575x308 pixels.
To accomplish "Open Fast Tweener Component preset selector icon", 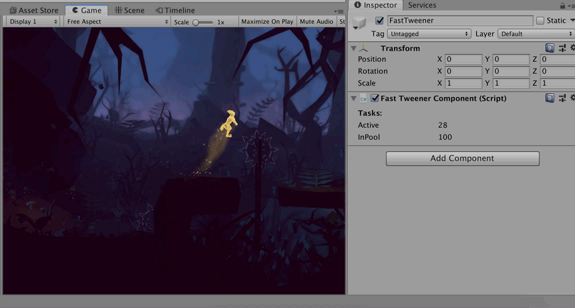I will point(562,98).
